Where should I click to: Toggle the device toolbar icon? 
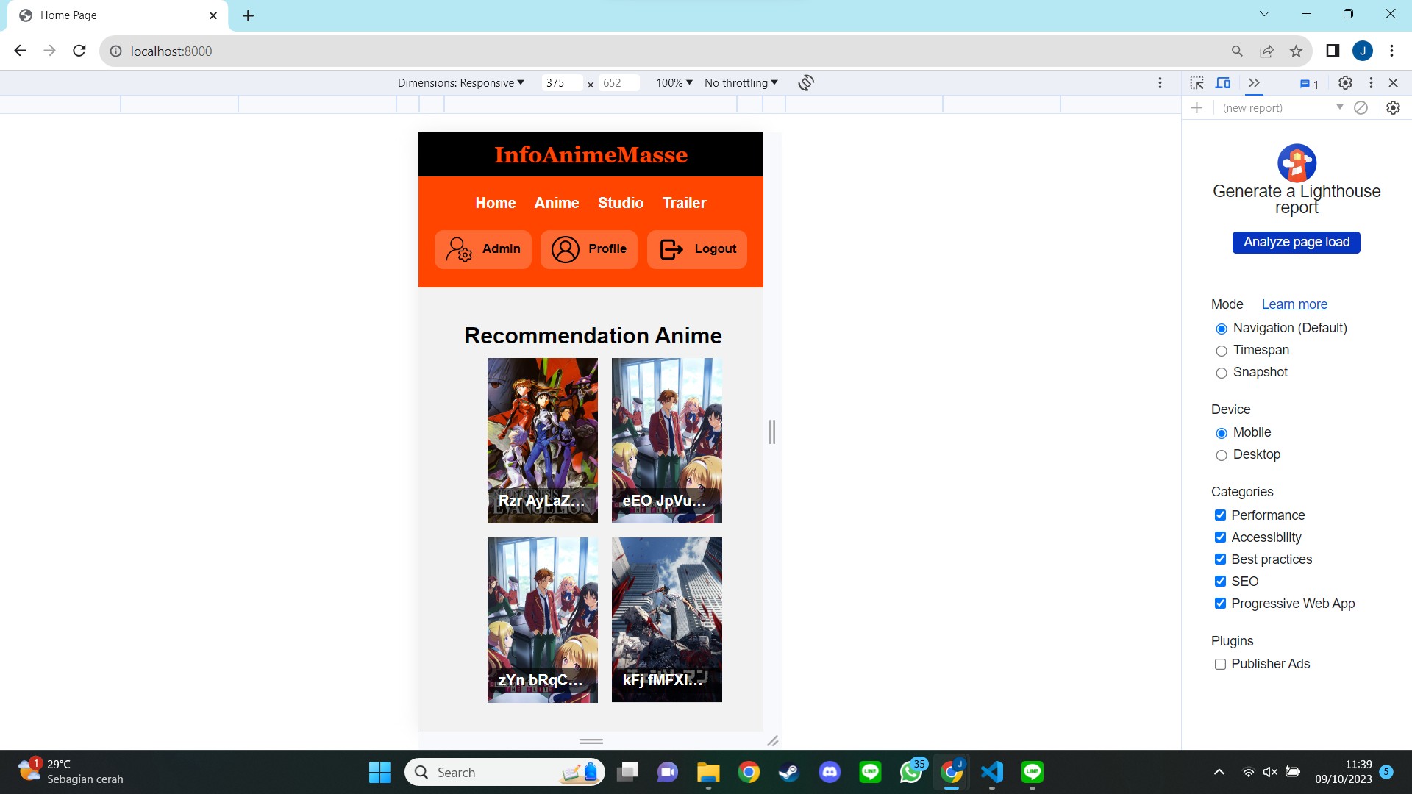[x=1223, y=83]
